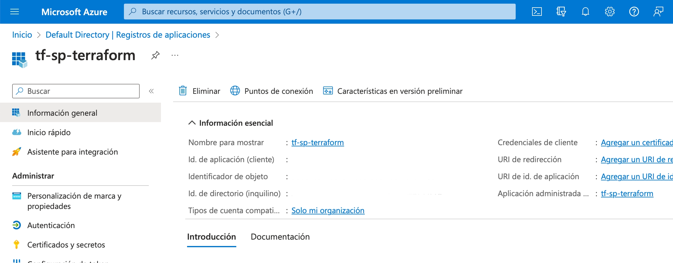Click the trash icon for Eliminar
The height and width of the screenshot is (263, 673).
click(x=183, y=91)
